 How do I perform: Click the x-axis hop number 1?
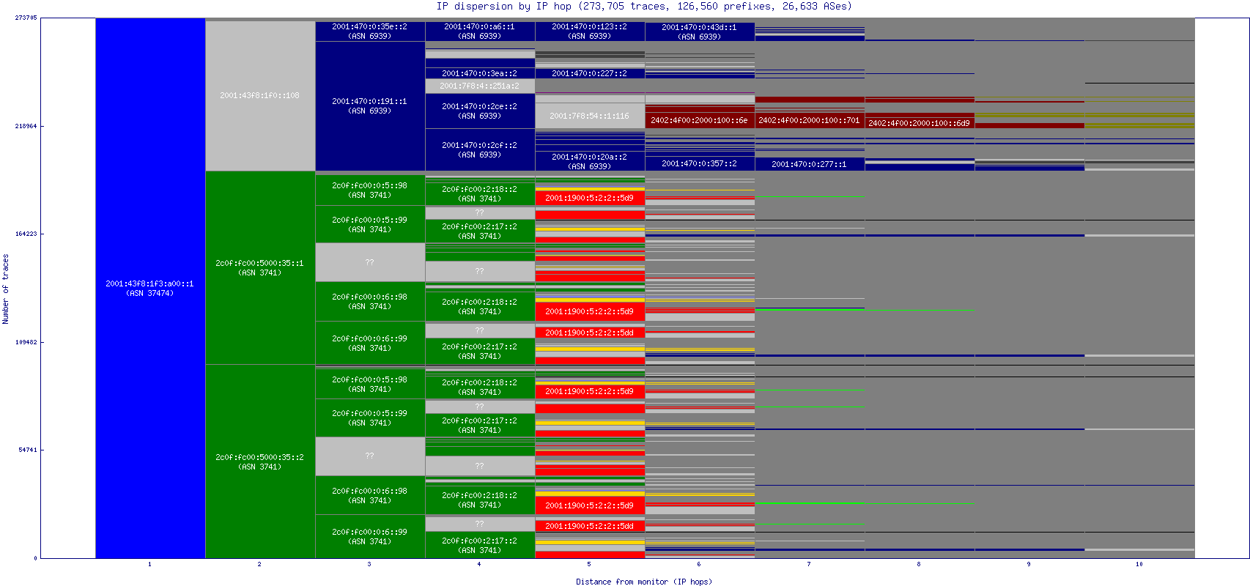pyautogui.click(x=149, y=564)
